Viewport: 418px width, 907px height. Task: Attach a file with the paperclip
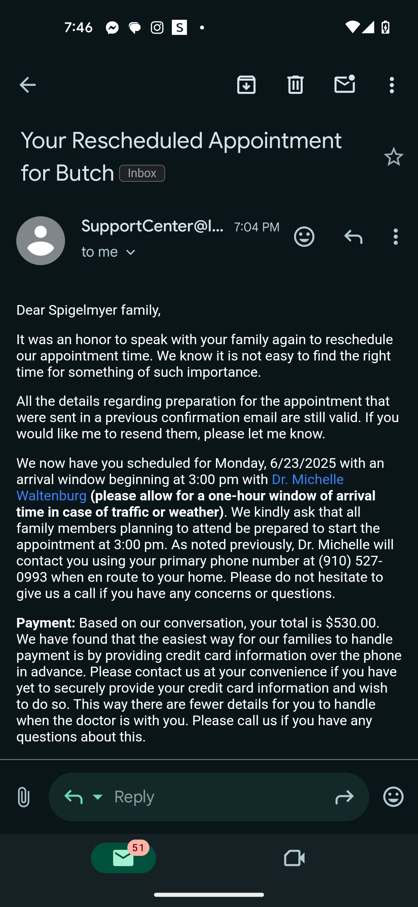[24, 797]
